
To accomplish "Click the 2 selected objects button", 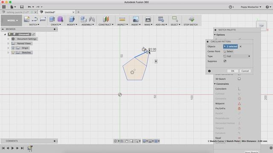I will click(230, 46).
